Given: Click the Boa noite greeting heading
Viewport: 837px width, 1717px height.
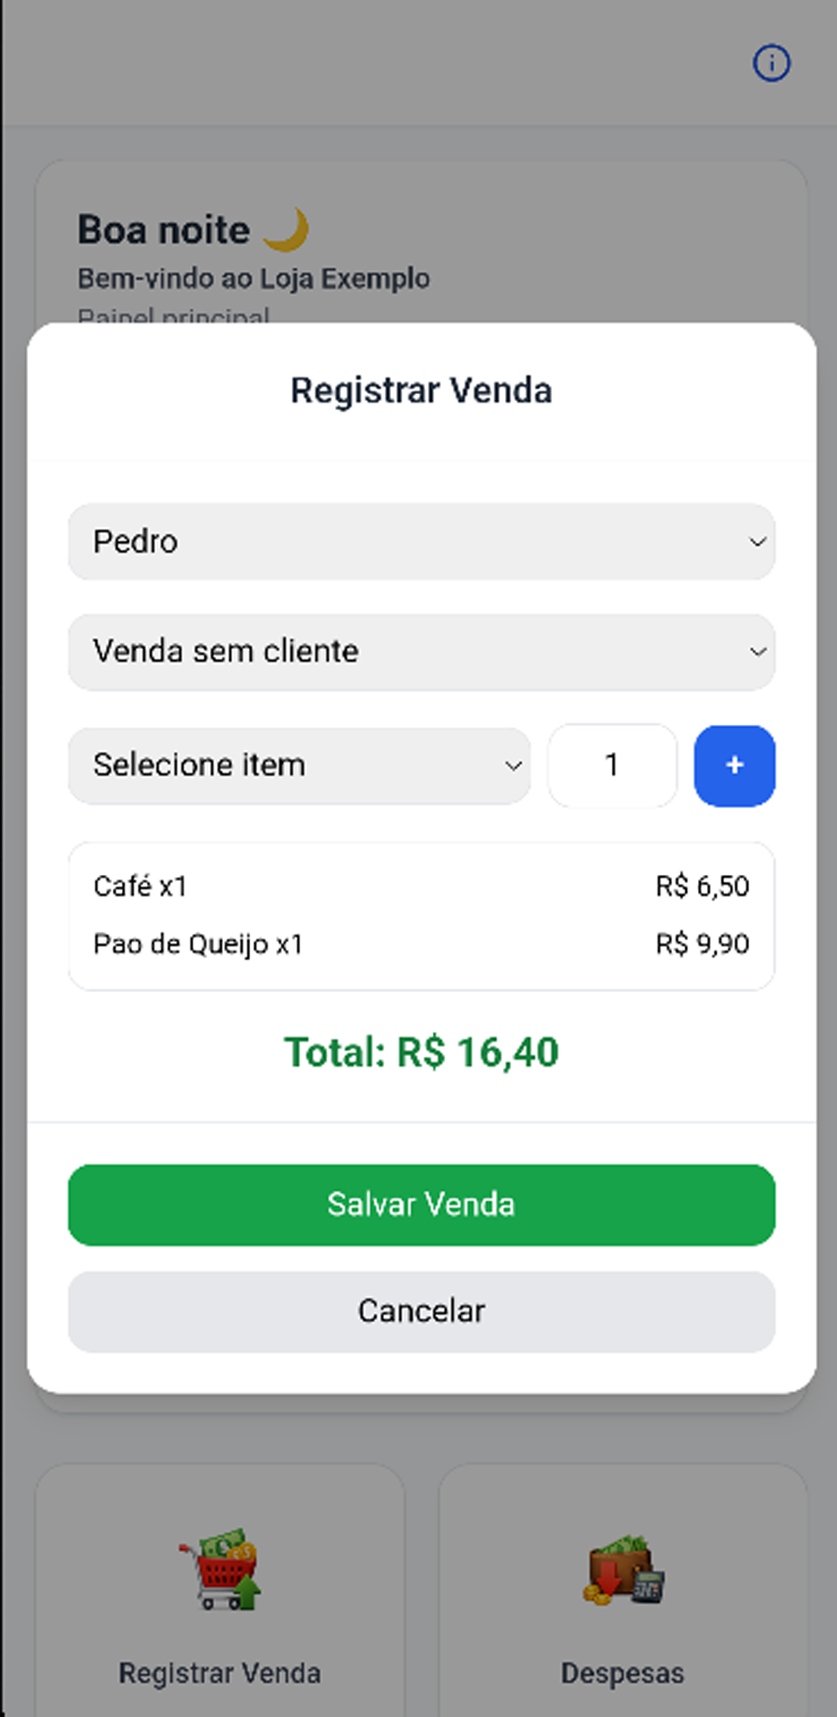Looking at the screenshot, I should 164,230.
